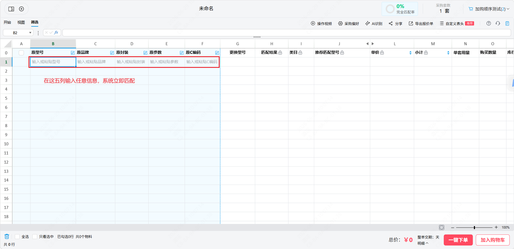Click the formula bar resize handle
Image resolution: width=514 pixels, height=249 pixels.
tap(257, 37)
